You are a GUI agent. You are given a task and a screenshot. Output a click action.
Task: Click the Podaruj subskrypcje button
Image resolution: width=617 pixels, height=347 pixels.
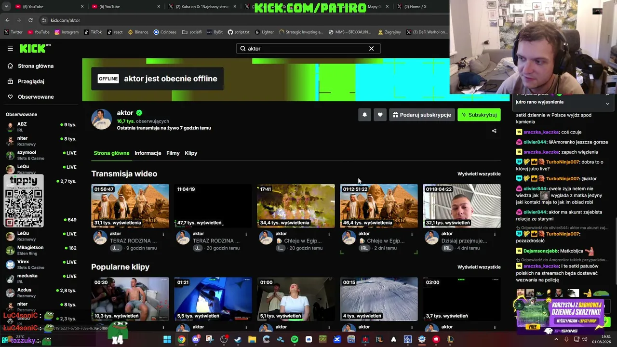pyautogui.click(x=422, y=115)
